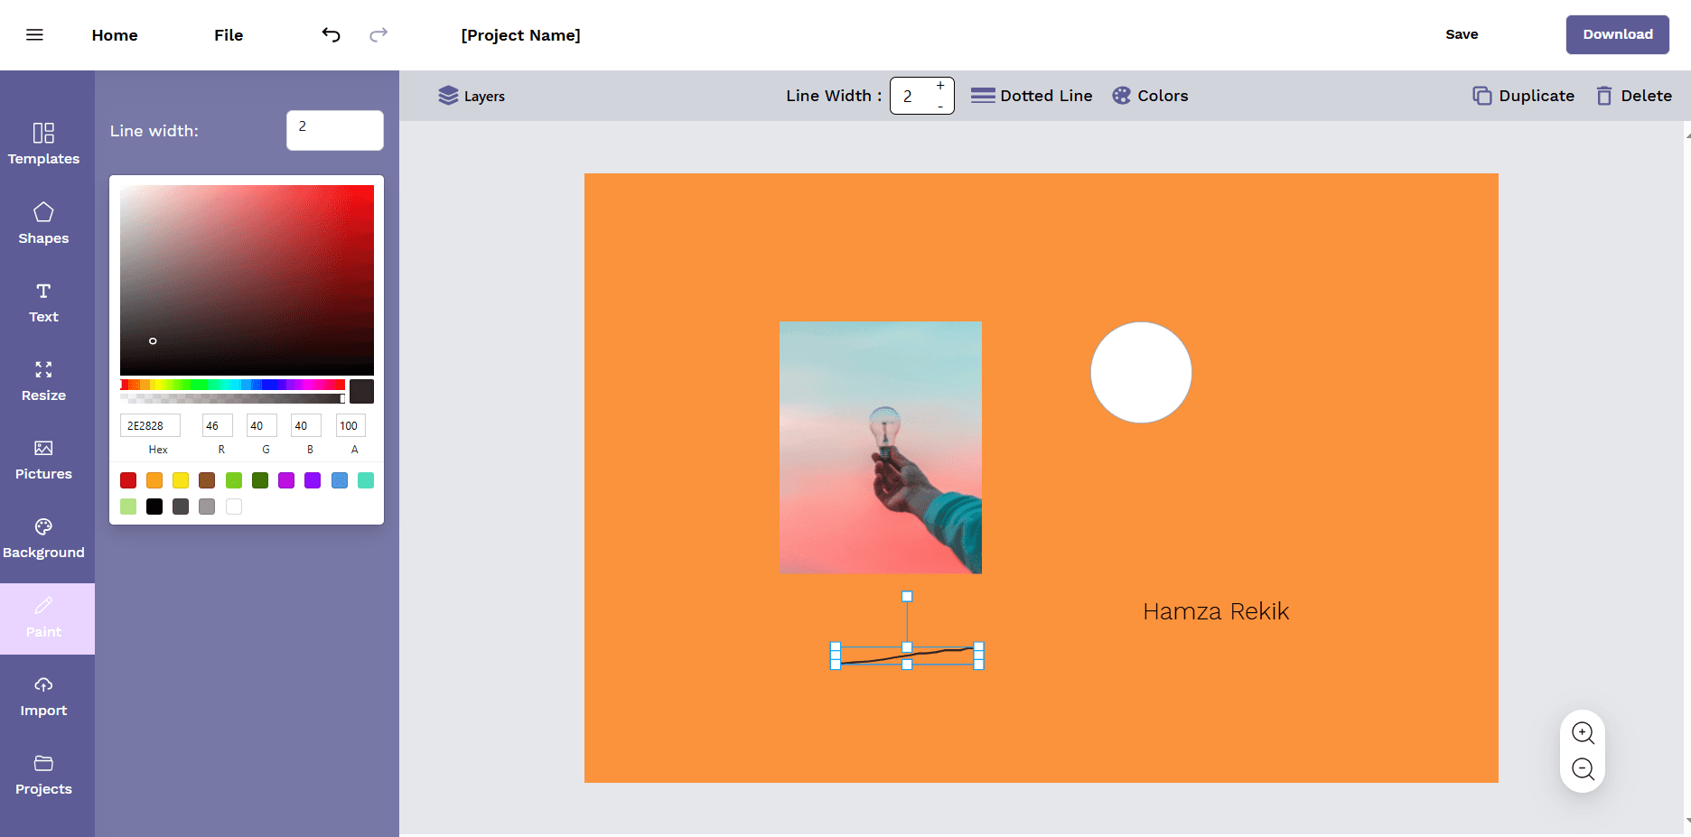Toggle Dotted Line style

click(1032, 96)
